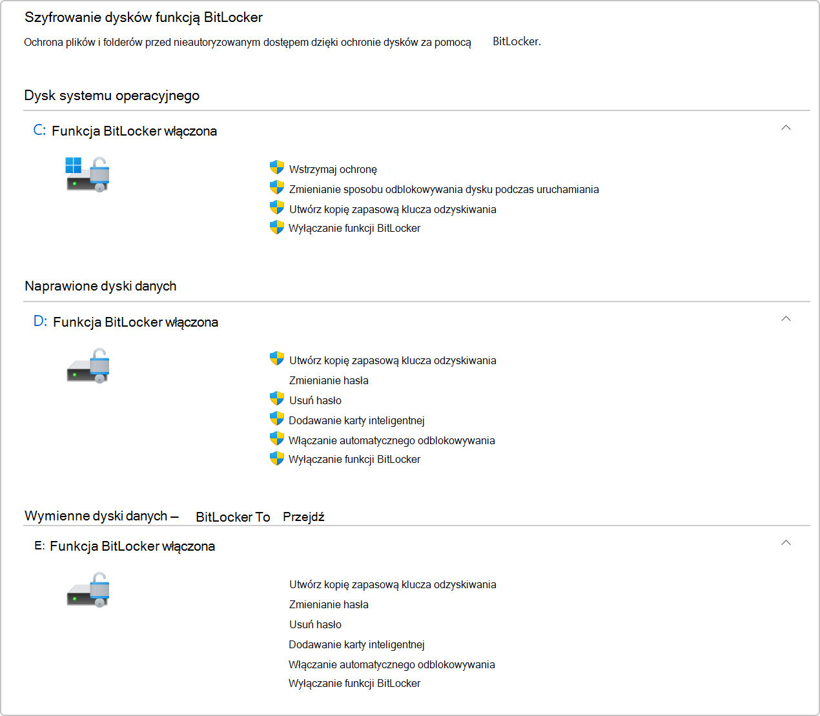Click the C: system drive icon with Windows logo
The width and height of the screenshot is (820, 716).
[87, 174]
